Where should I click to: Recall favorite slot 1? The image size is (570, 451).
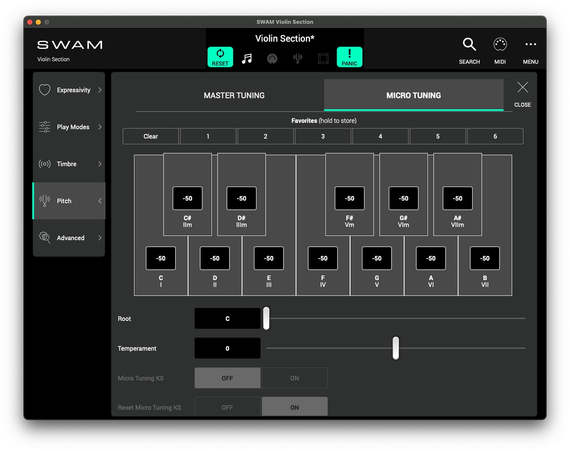point(208,136)
